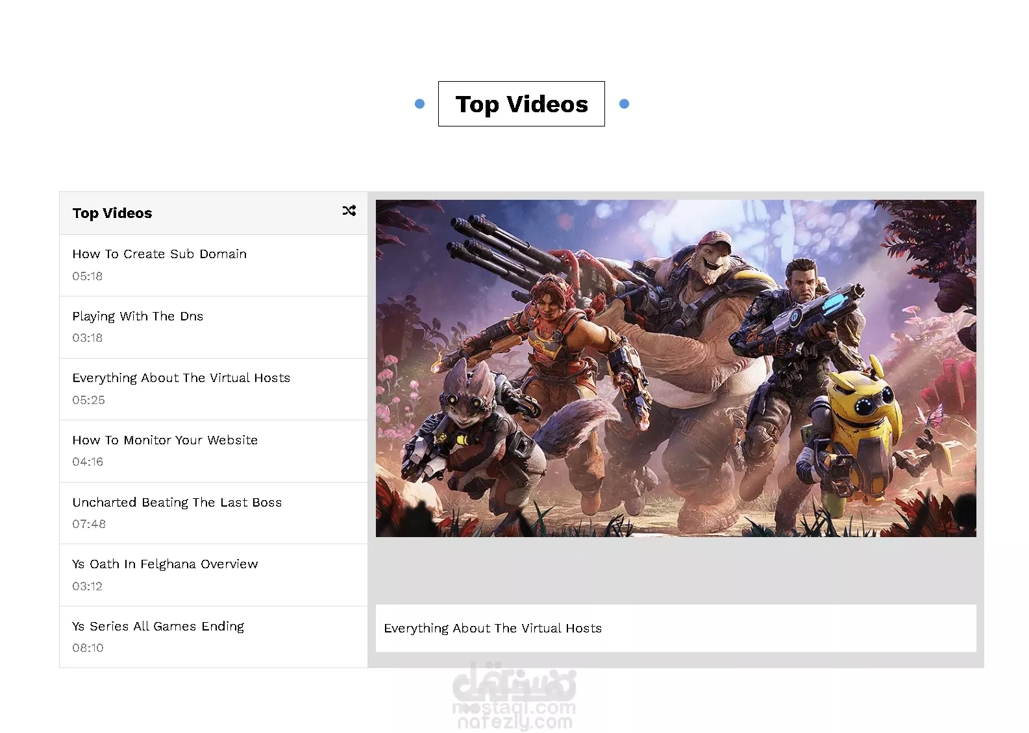Image resolution: width=1029 pixels, height=733 pixels.
Task: Click the 05:18 duration label
Action: click(88, 276)
